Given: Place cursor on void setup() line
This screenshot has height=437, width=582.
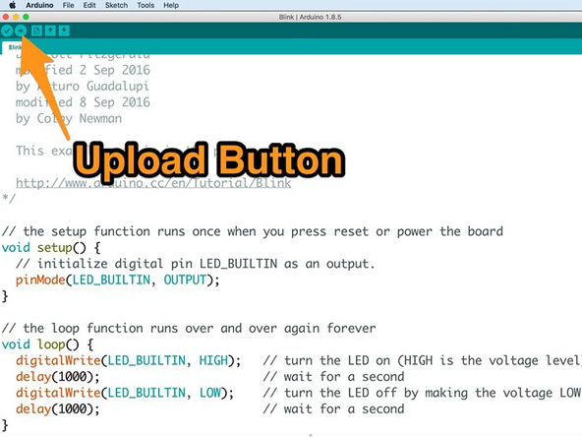Looking at the screenshot, I should [x=51, y=247].
